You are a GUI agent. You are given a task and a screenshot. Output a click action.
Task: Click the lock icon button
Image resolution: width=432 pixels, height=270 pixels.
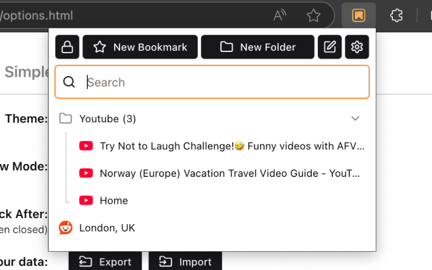[67, 47]
